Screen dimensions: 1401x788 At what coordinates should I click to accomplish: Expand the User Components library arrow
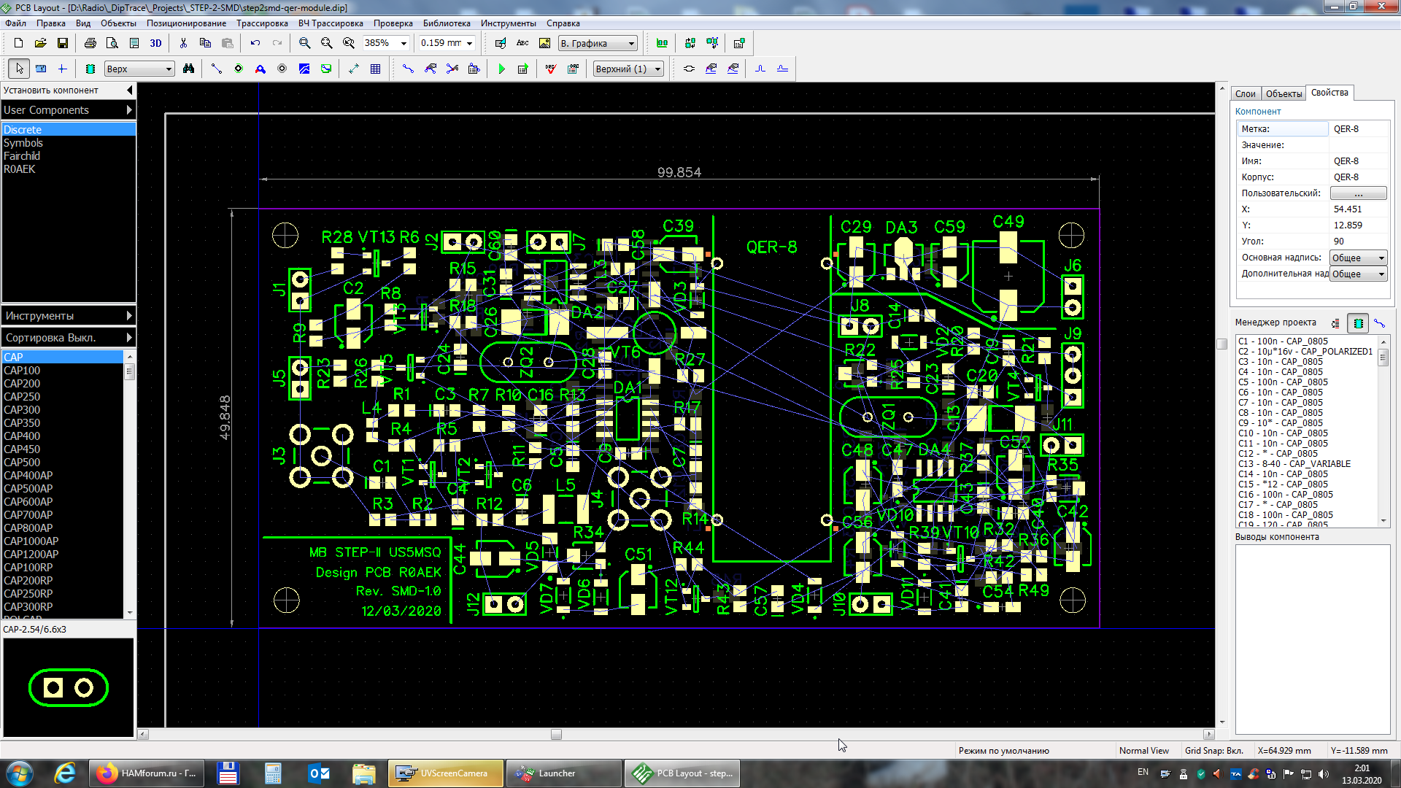(129, 110)
